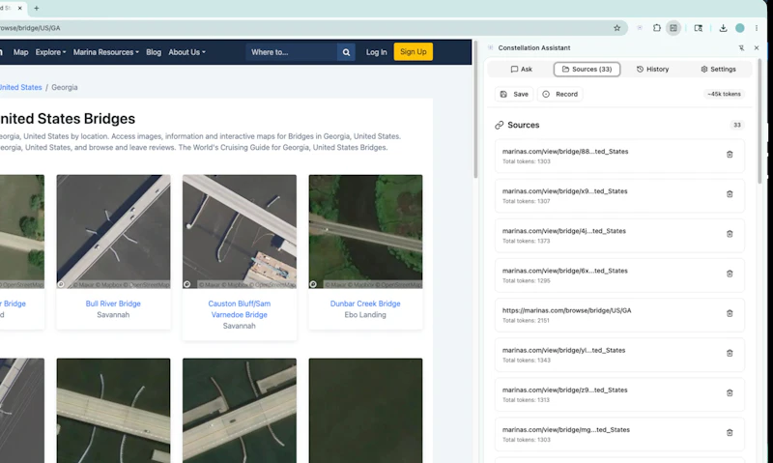Click the browser address bar
Screen dimensions: 773x463
(305, 28)
